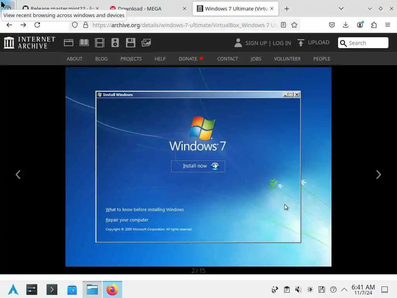Focus the Internet Archive search field
397x298 pixels.
[363, 43]
